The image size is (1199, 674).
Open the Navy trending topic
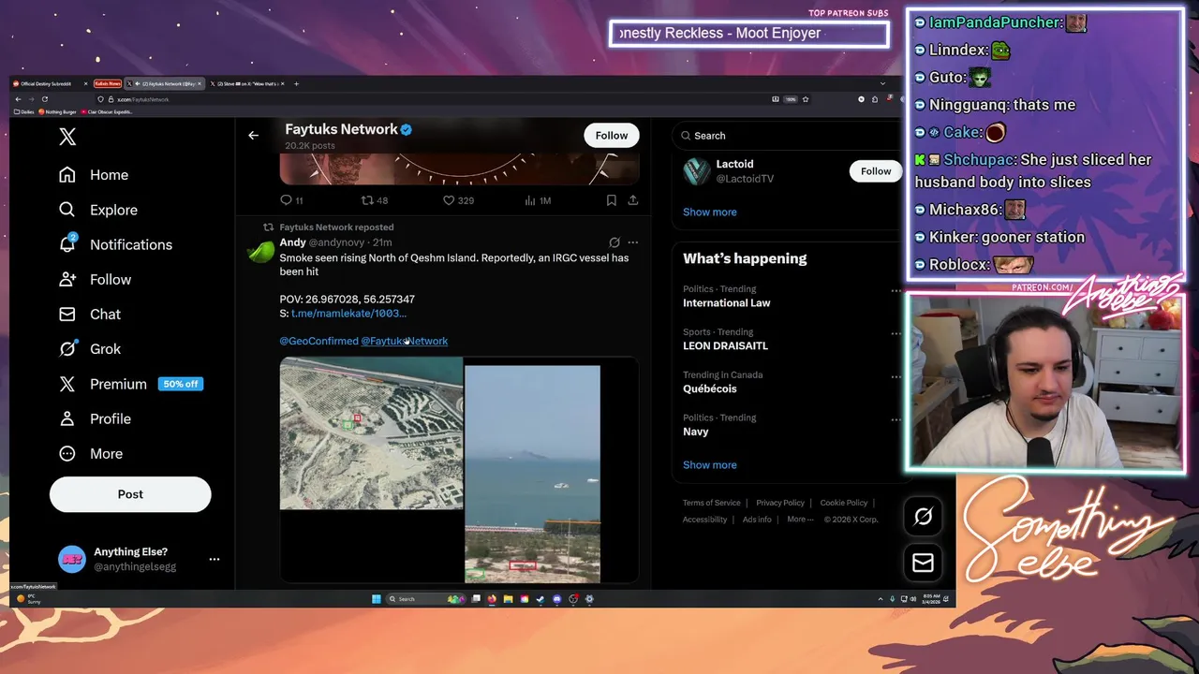click(696, 432)
